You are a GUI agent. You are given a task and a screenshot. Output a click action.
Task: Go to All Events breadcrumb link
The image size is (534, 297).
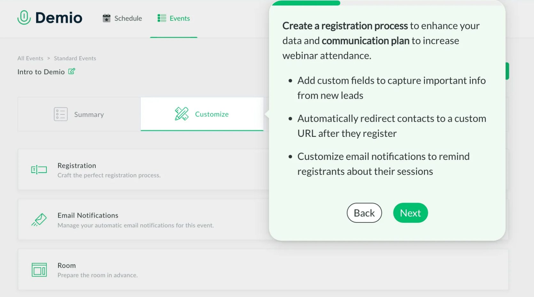click(x=30, y=58)
